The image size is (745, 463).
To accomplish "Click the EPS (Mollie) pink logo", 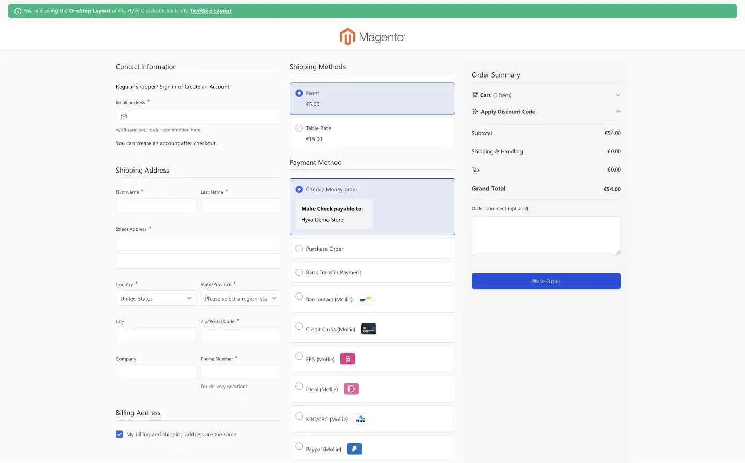I will click(x=347, y=359).
